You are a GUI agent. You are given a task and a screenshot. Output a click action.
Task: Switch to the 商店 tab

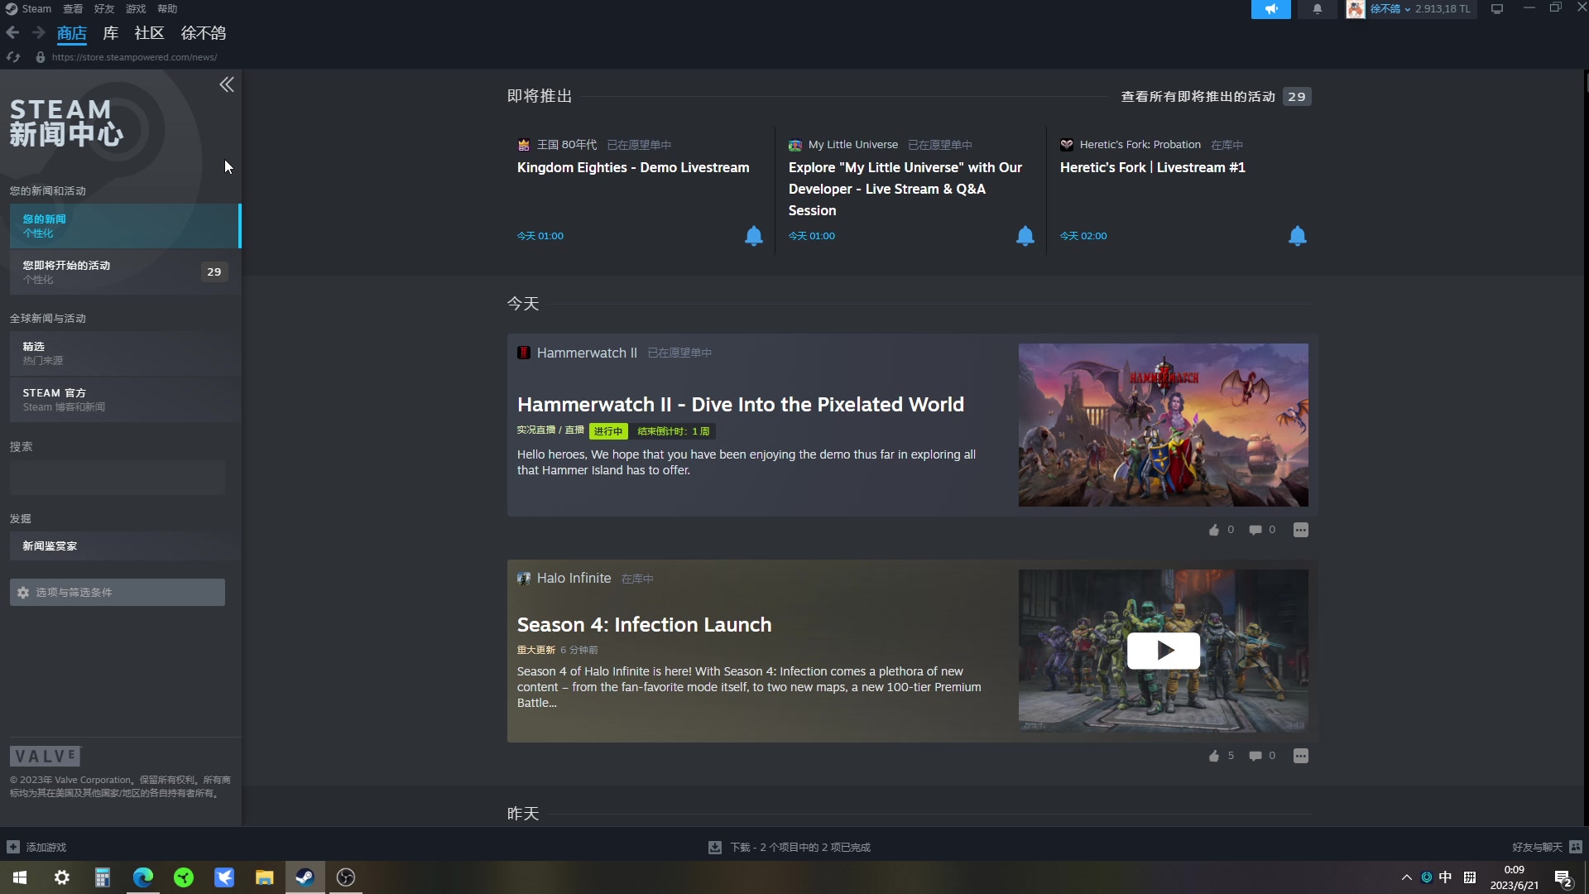71,33
